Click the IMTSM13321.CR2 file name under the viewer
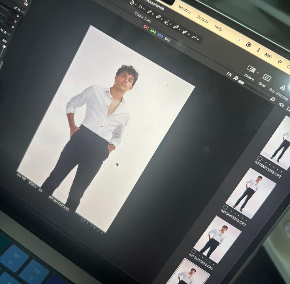Viewport: 290px width, 284px height. pyautogui.click(x=59, y=203)
